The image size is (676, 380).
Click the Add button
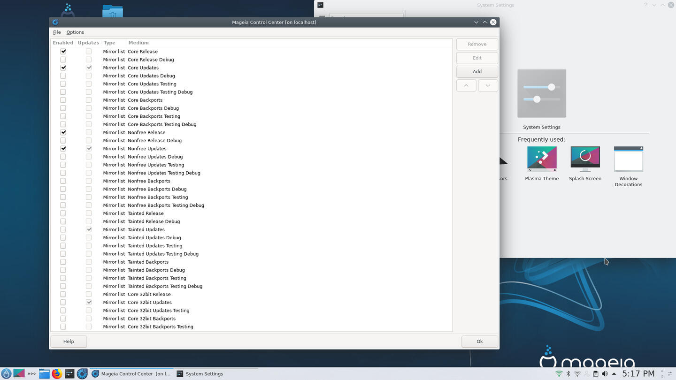click(477, 71)
